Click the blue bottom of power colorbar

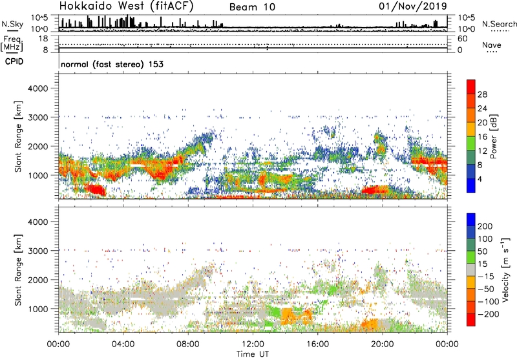(x=471, y=185)
